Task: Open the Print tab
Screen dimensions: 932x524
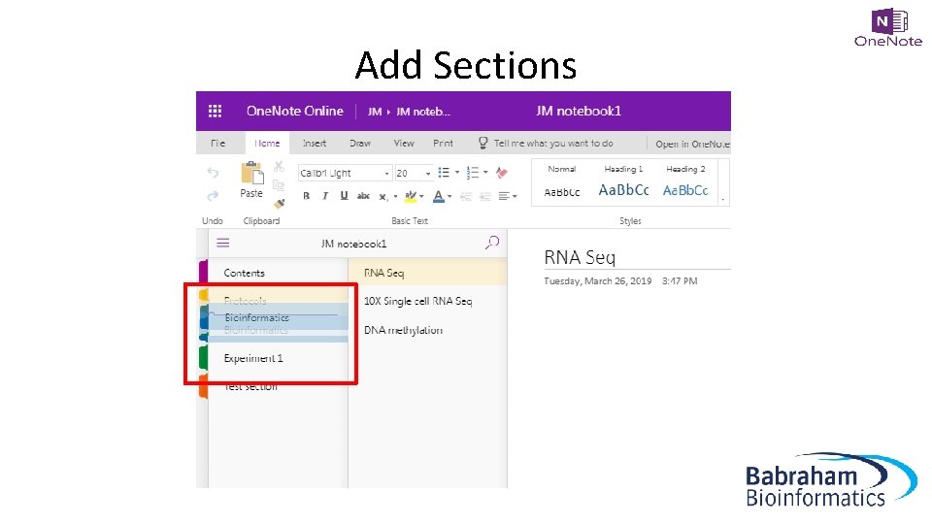Action: [443, 144]
